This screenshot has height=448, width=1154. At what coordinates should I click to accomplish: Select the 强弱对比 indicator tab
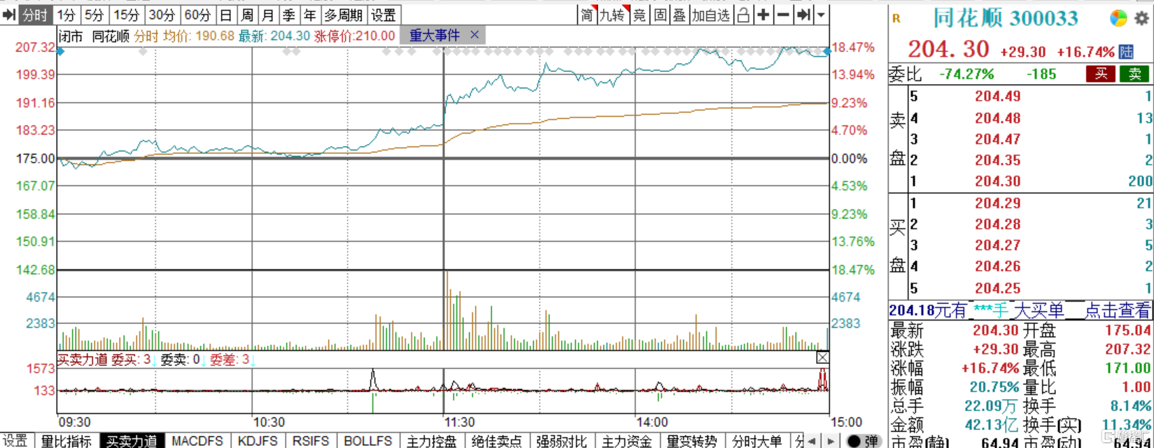[561, 441]
